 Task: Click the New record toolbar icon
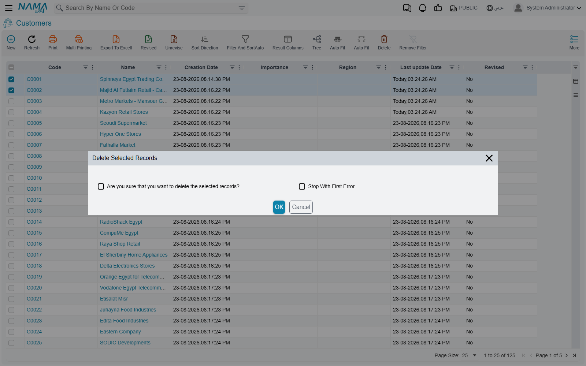tap(11, 39)
